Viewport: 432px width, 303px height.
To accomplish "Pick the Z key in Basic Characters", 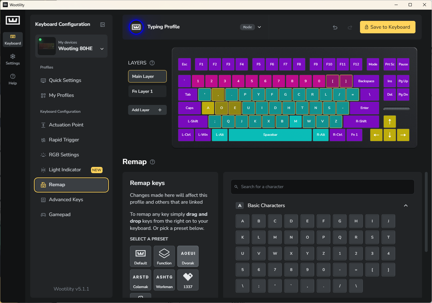I will click(x=324, y=253).
